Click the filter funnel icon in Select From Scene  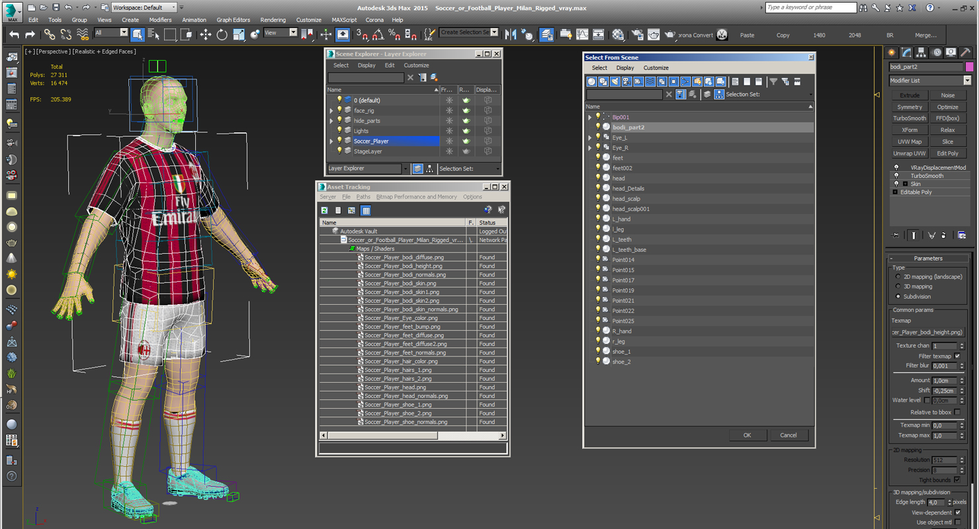[x=773, y=81]
